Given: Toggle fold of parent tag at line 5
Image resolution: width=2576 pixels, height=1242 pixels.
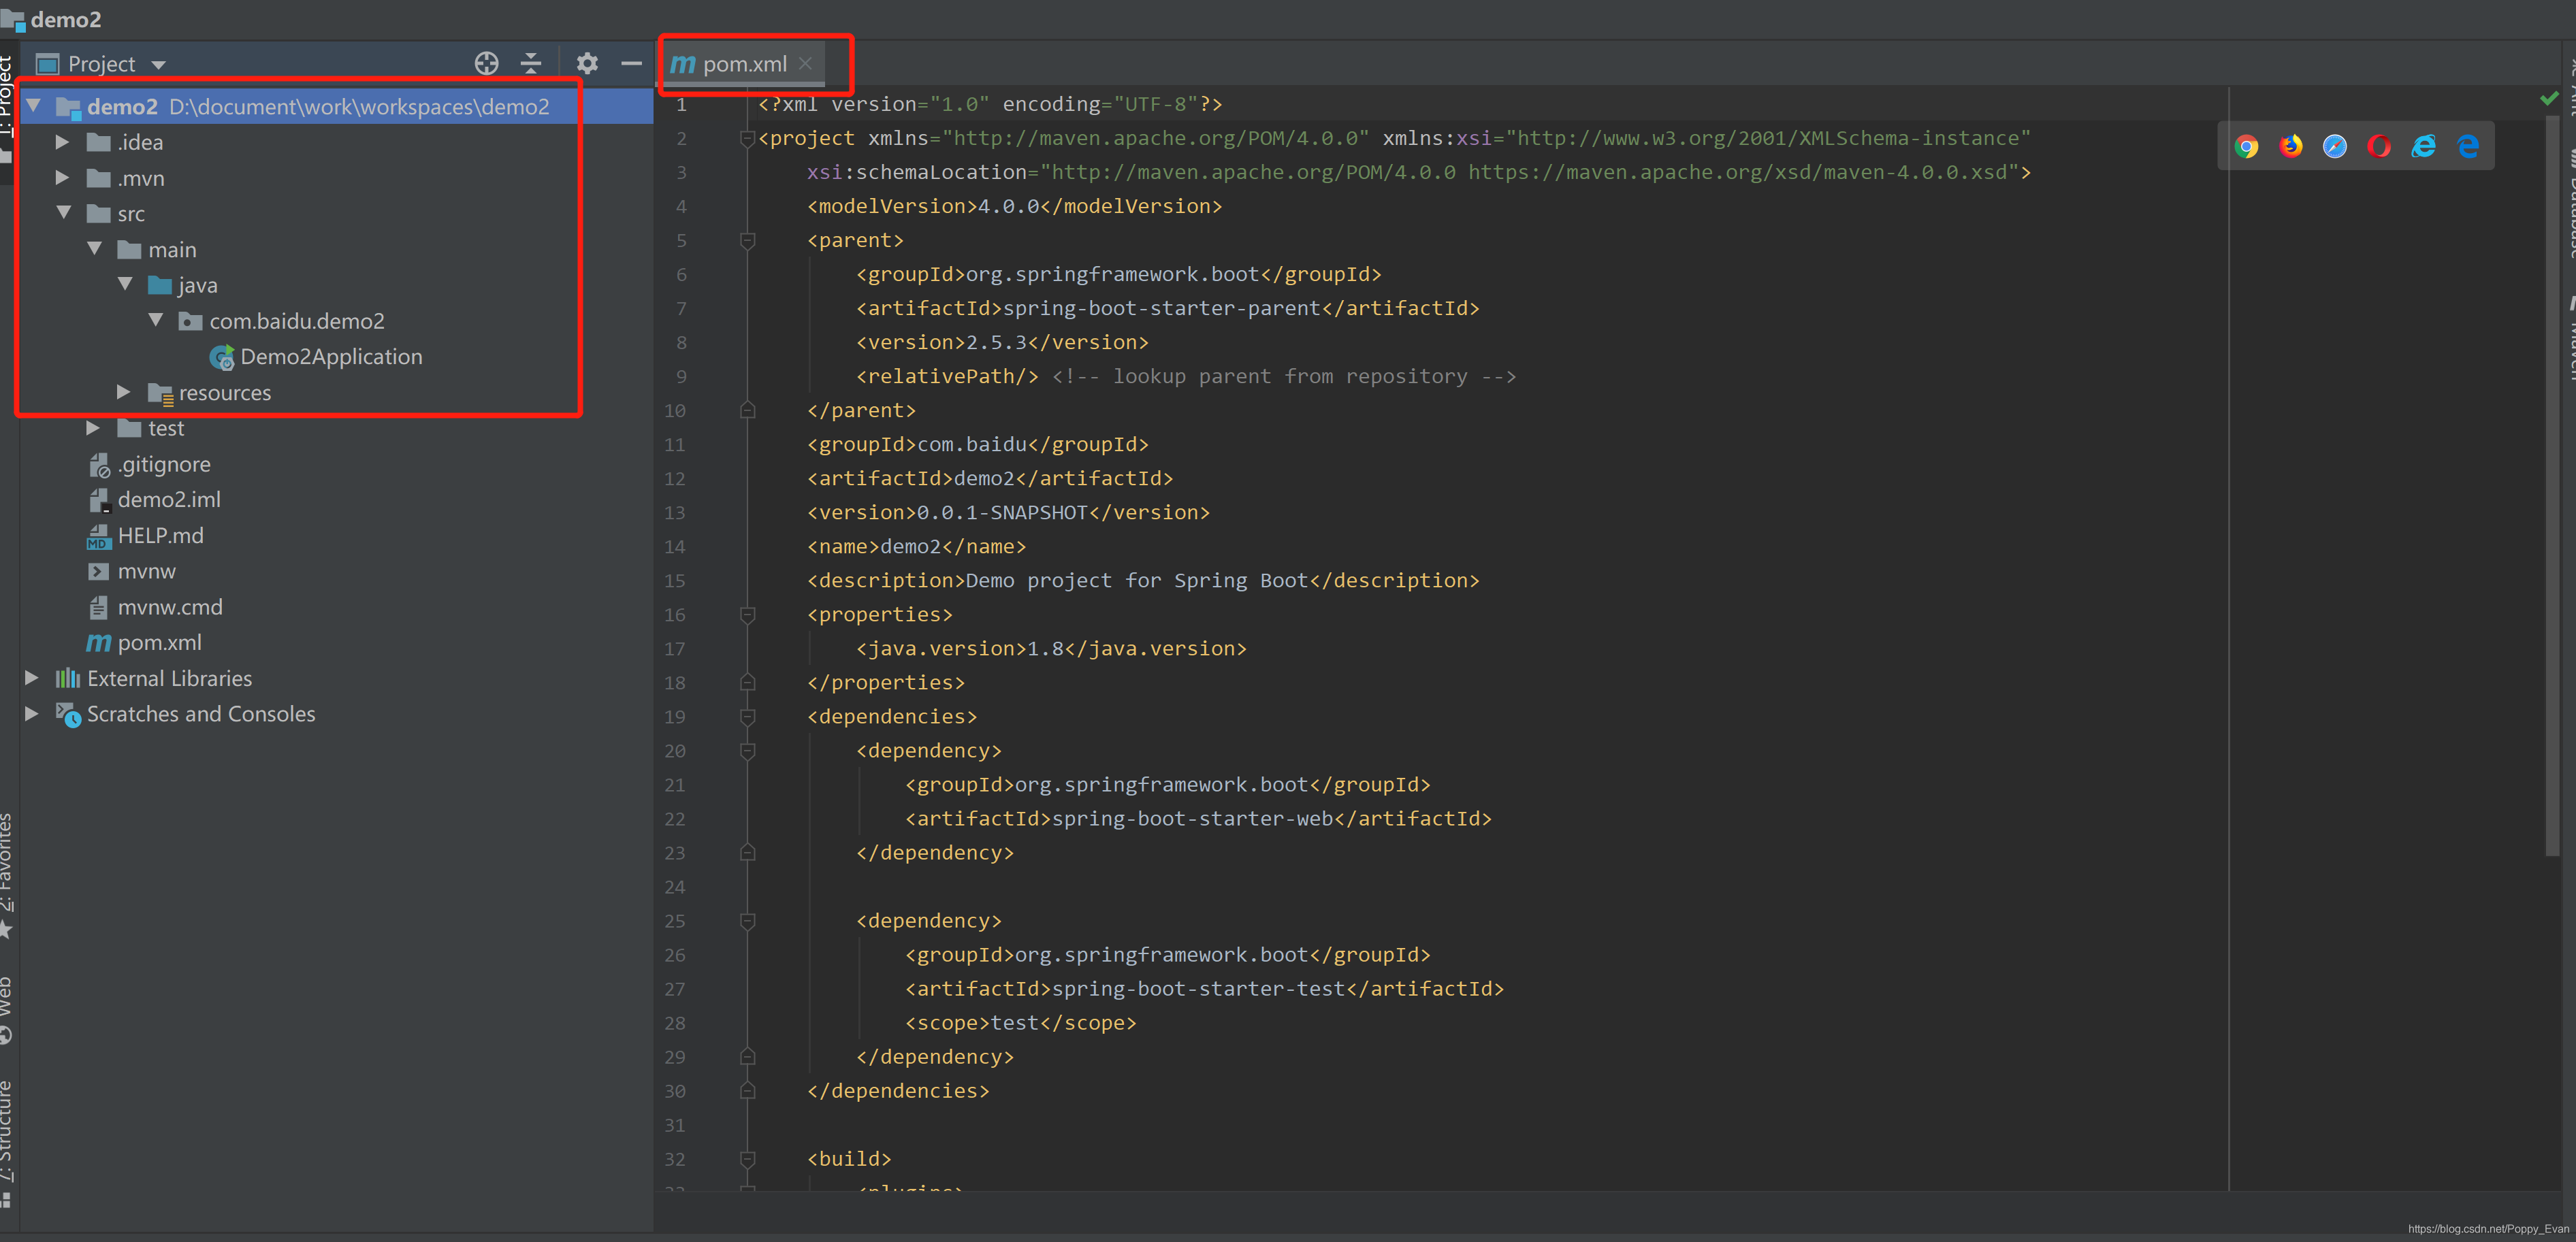Looking at the screenshot, I should (x=747, y=240).
